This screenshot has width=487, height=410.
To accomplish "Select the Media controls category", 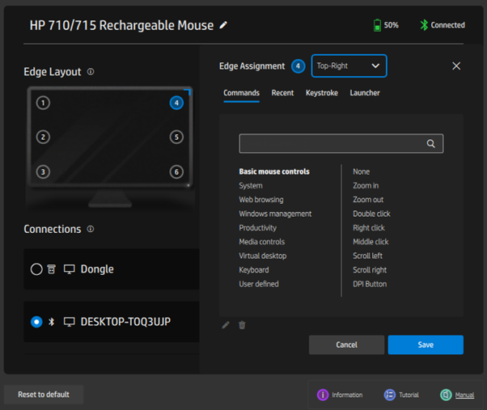I will pyautogui.click(x=262, y=242).
